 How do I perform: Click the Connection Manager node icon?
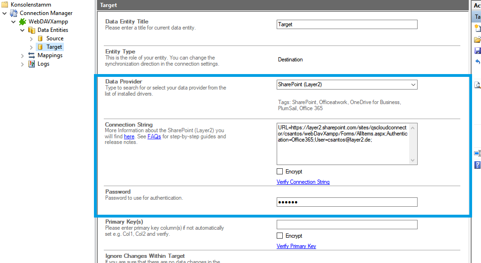(x=14, y=13)
